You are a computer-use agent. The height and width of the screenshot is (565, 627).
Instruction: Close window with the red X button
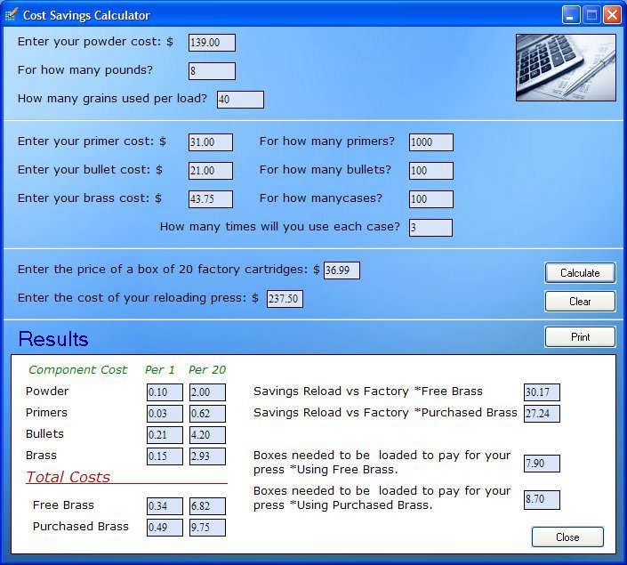click(x=612, y=15)
